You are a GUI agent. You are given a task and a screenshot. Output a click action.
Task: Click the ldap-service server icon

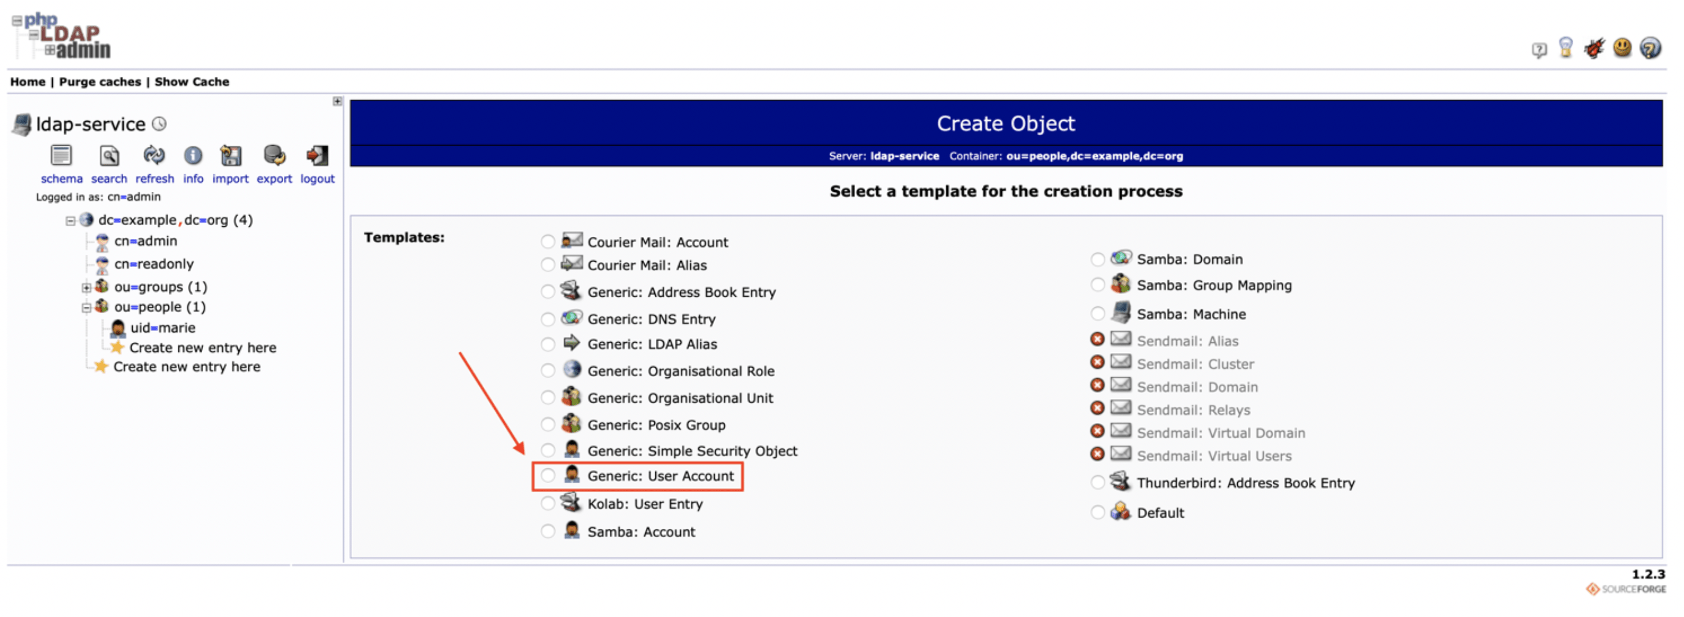point(21,124)
